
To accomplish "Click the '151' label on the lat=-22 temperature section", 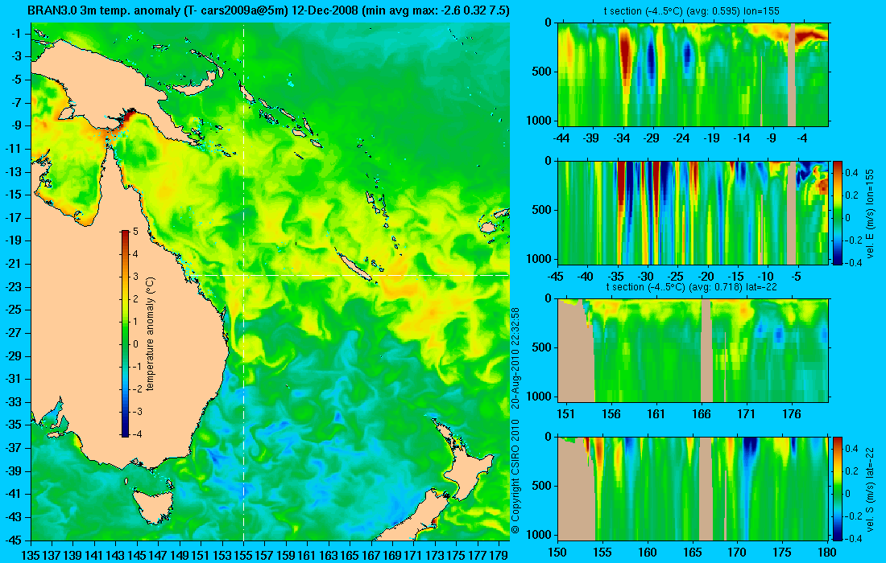I will click(566, 414).
